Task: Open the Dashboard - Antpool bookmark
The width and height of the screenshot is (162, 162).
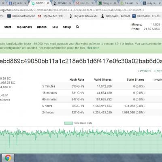Action: click(x=115, y=16)
